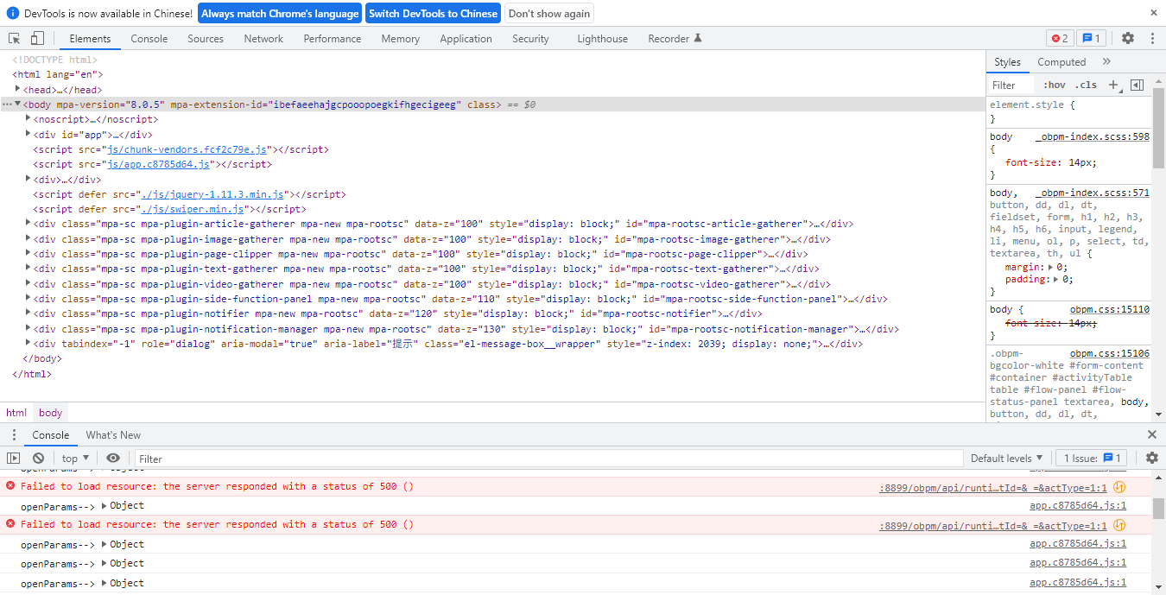The height and width of the screenshot is (595, 1166).
Task: Open the DevTools three-dot customize menu
Action: [x=1152, y=38]
